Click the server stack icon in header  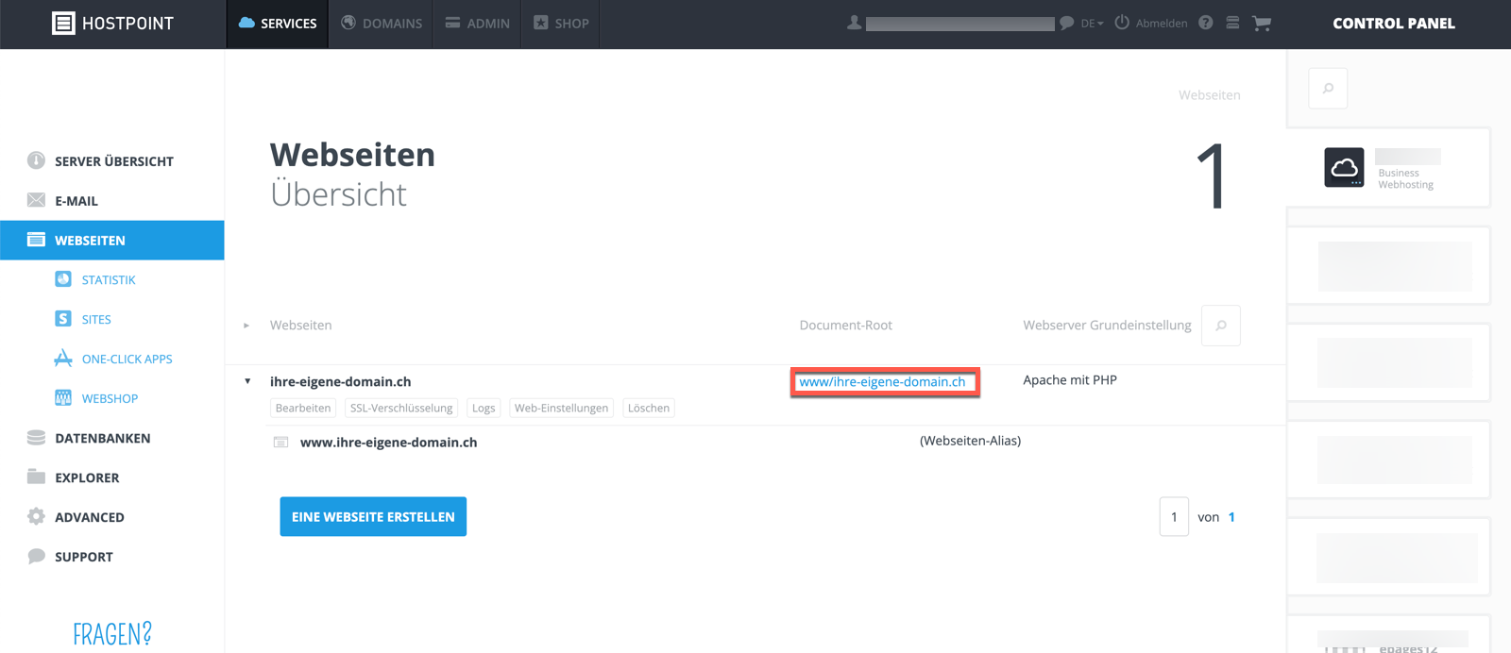[1232, 23]
